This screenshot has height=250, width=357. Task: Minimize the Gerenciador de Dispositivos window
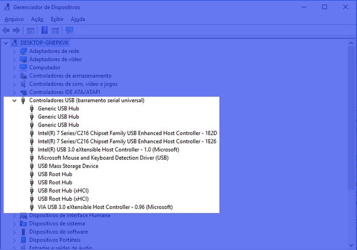pos(304,7)
